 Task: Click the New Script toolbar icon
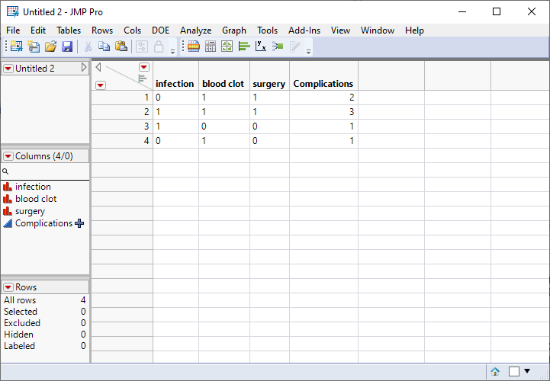[34, 46]
